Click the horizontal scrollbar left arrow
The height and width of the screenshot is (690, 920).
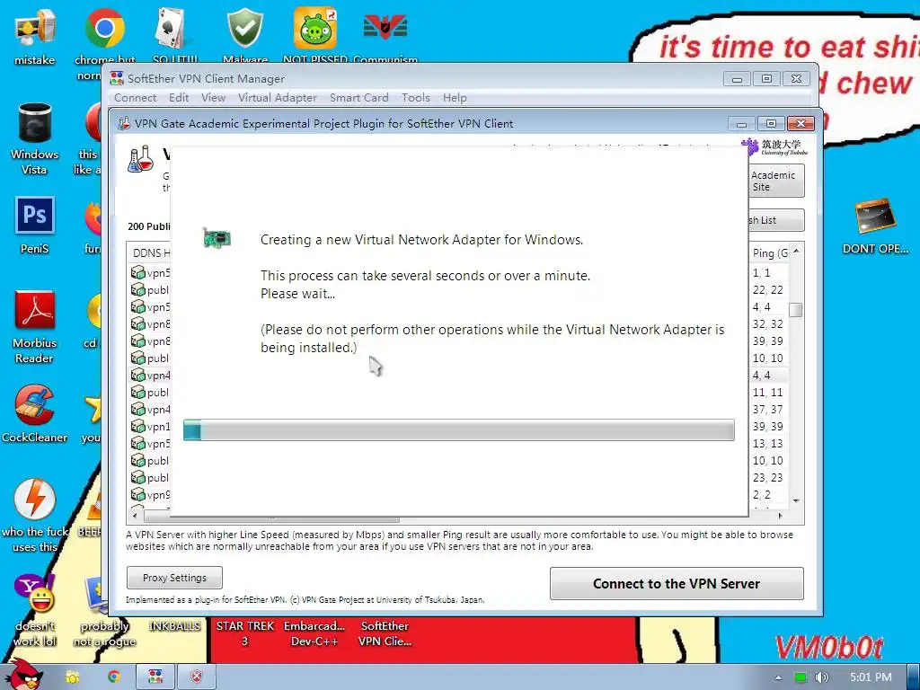coord(136,516)
